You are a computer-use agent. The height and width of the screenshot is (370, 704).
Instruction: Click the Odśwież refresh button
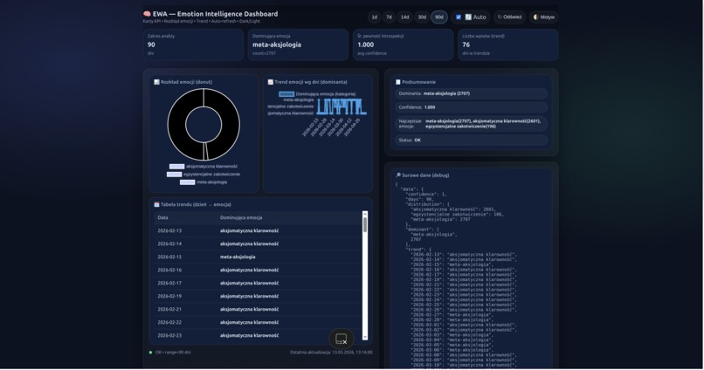(509, 17)
